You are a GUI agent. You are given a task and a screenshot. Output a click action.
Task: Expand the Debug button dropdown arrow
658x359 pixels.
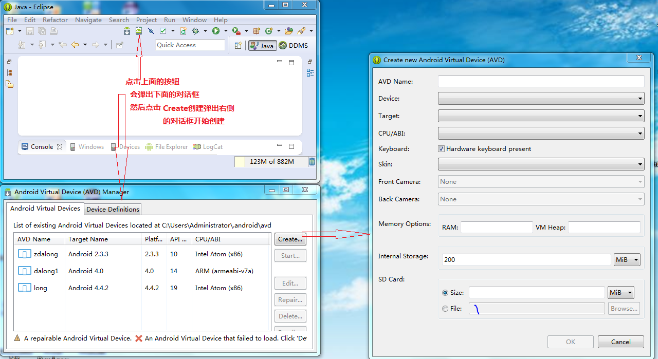(x=205, y=31)
